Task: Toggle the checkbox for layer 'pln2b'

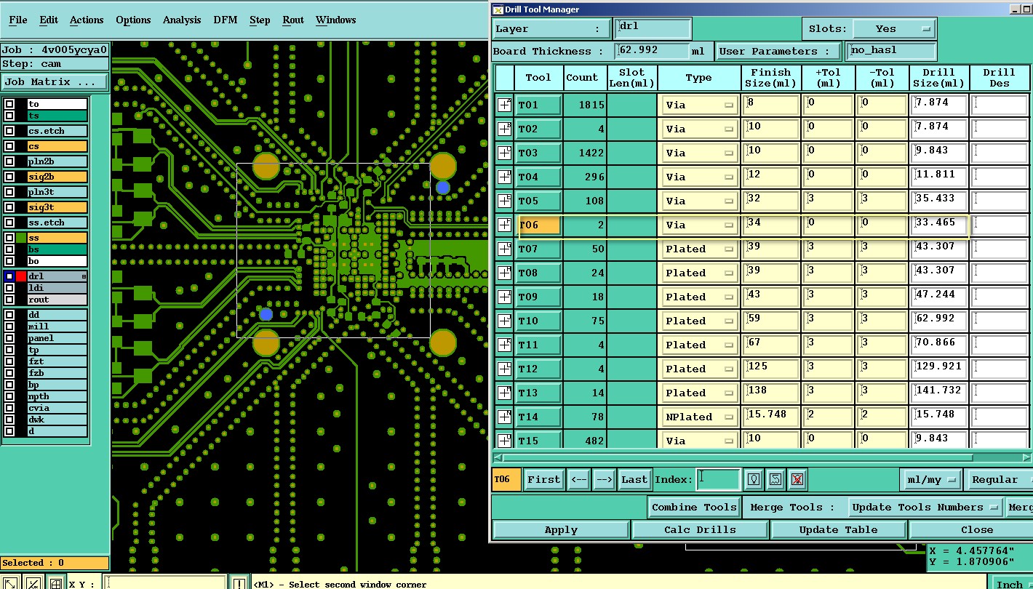Action: 9,161
